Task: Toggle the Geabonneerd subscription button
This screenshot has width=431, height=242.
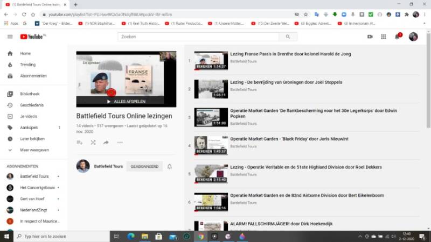Action: (144, 167)
